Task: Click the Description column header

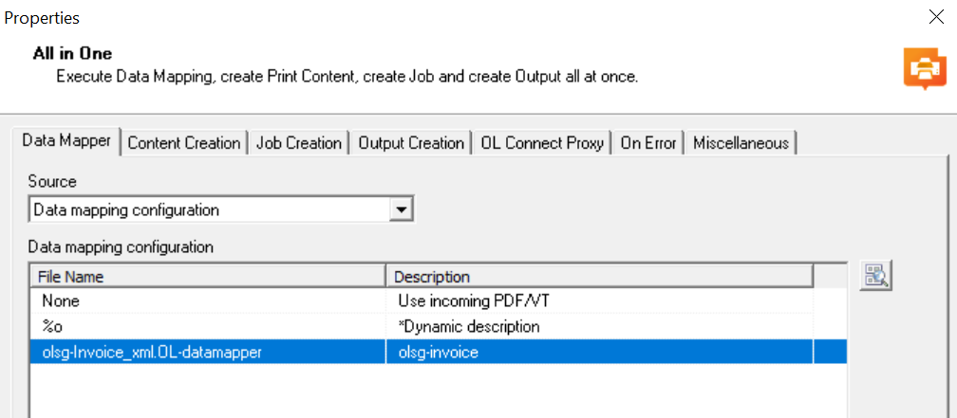Action: pos(600,277)
